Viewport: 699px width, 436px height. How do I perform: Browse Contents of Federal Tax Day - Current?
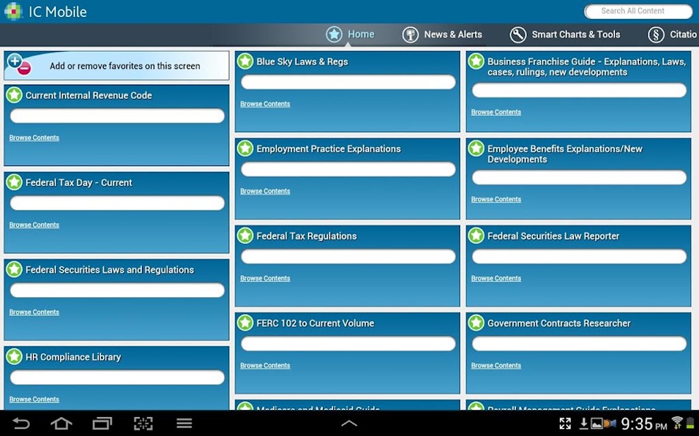(x=34, y=225)
